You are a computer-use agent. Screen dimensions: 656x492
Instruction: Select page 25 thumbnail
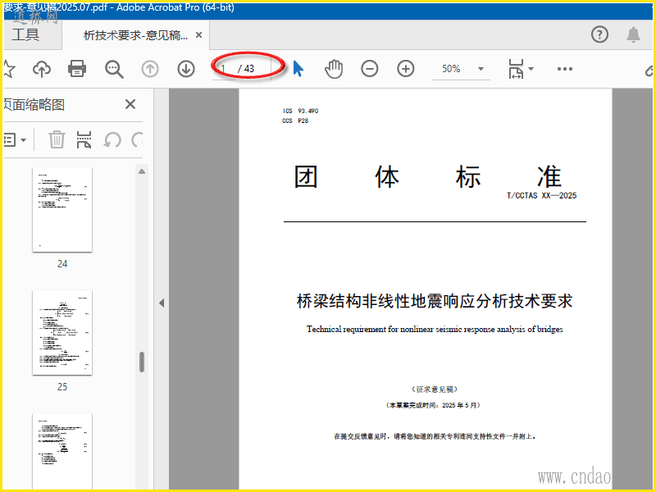click(x=62, y=333)
